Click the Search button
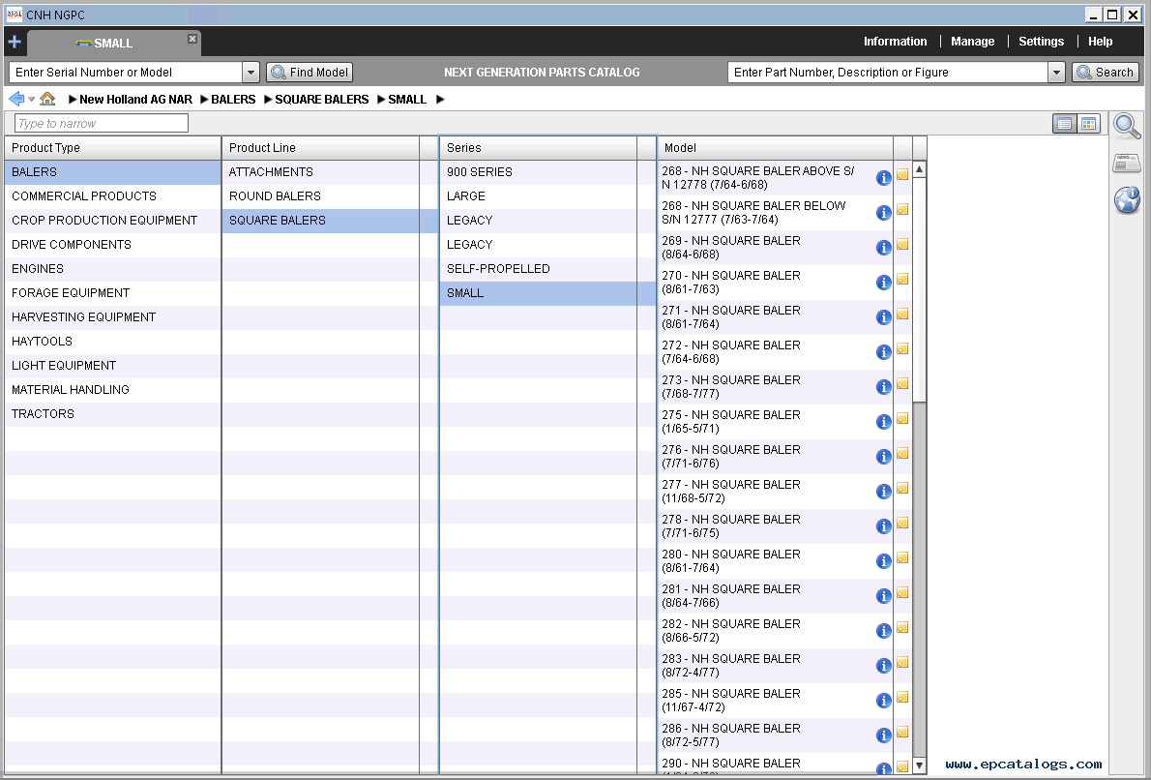The image size is (1151, 780). click(x=1105, y=73)
